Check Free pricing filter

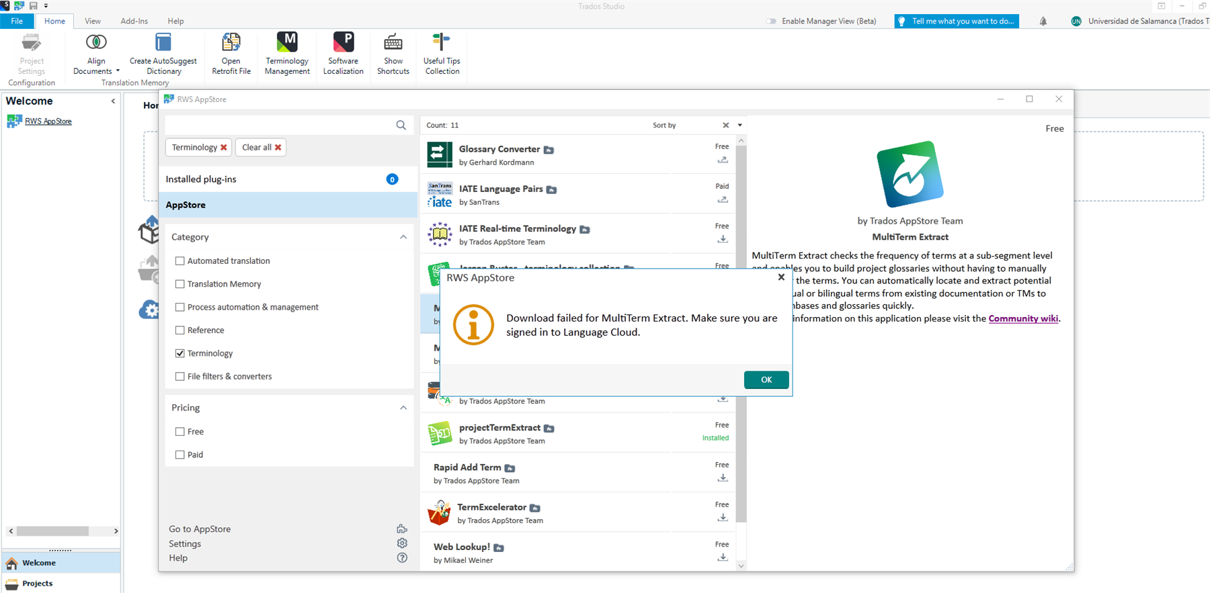[179, 432]
